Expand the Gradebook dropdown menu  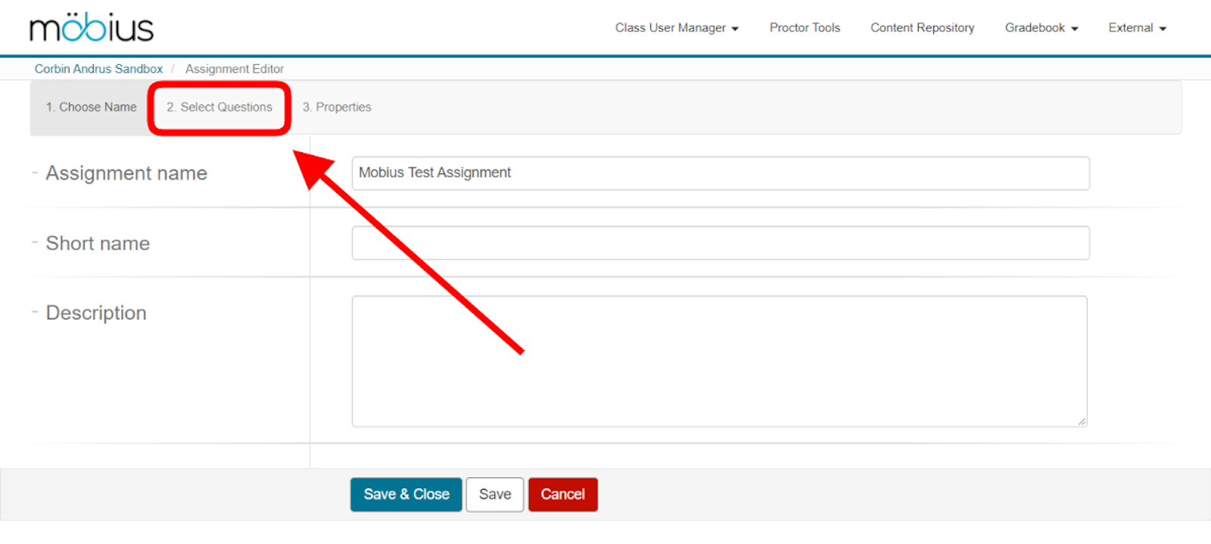(x=1041, y=28)
